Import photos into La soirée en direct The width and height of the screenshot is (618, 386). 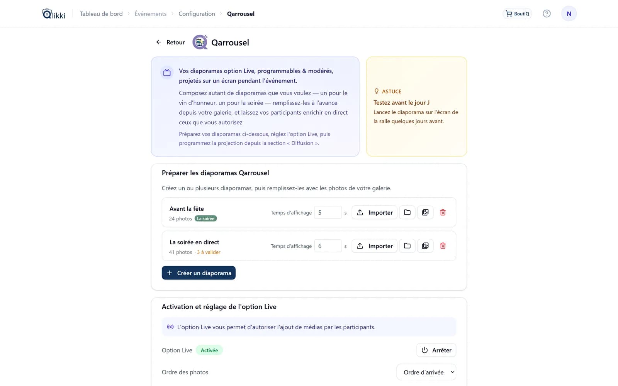tap(374, 246)
